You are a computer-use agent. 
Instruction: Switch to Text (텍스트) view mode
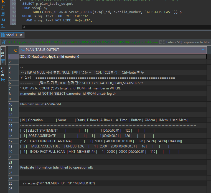(3, 71)
